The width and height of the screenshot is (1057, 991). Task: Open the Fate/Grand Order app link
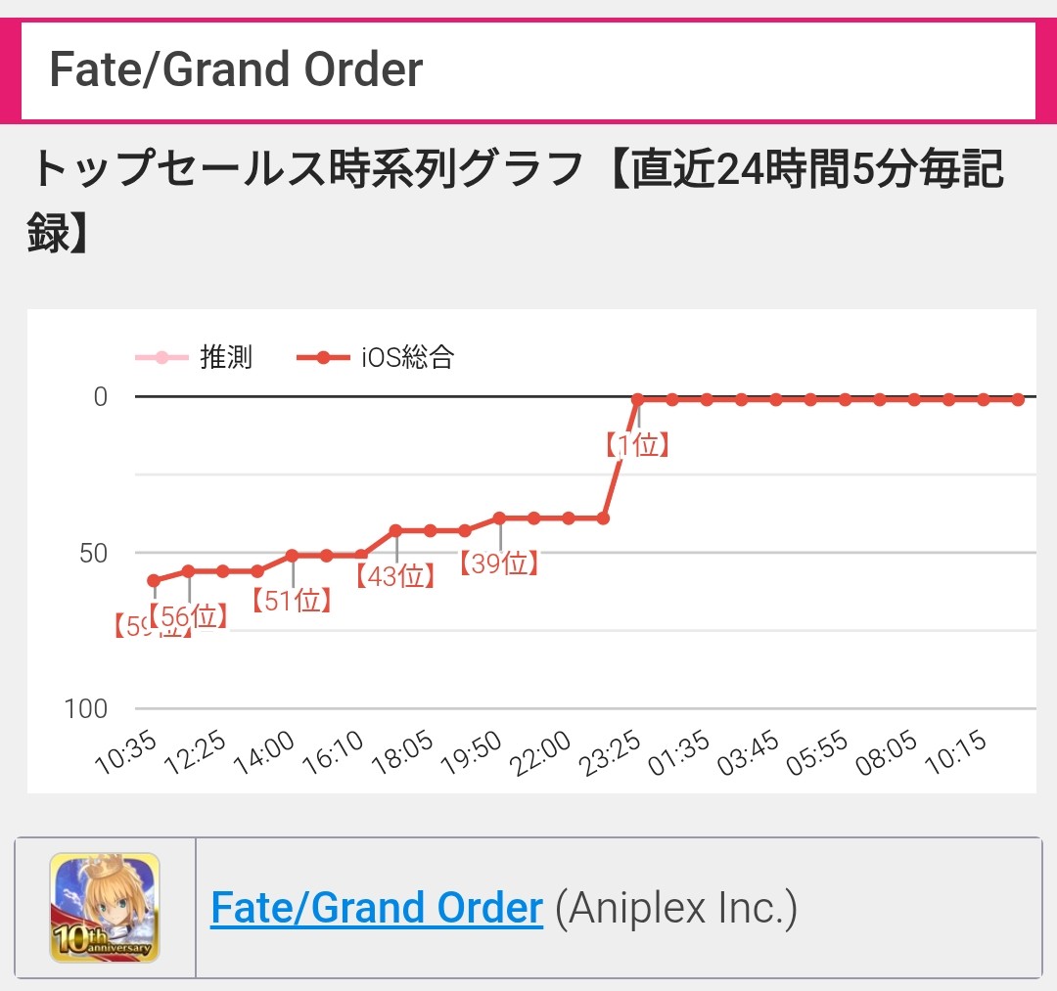tap(377, 909)
